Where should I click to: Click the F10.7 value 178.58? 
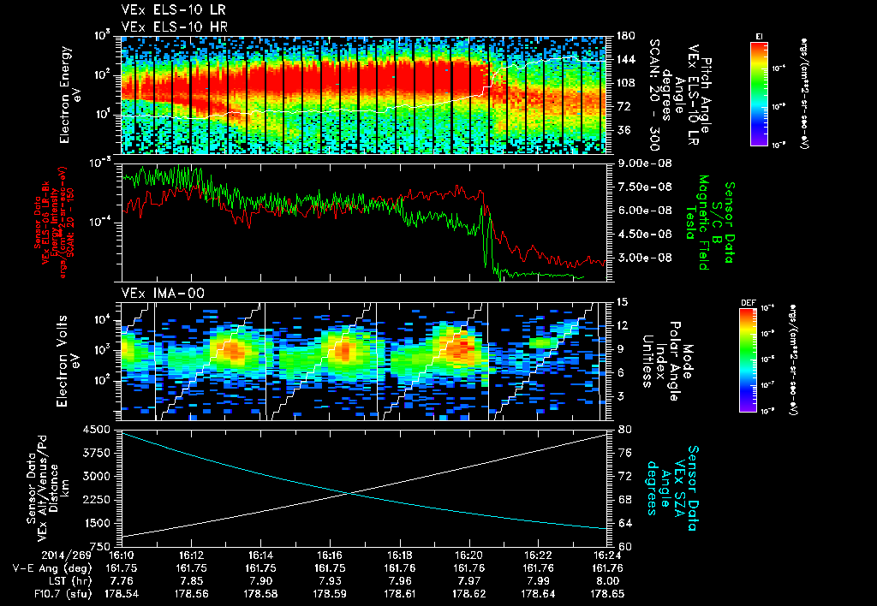260,594
